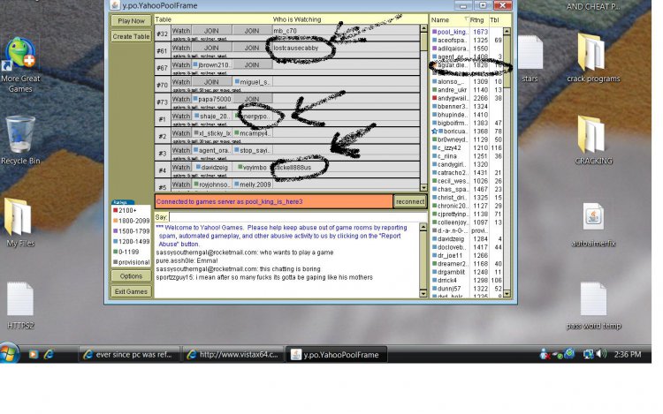Click star icon beside boricua player
The width and height of the screenshot is (663, 414).
(x=434, y=132)
